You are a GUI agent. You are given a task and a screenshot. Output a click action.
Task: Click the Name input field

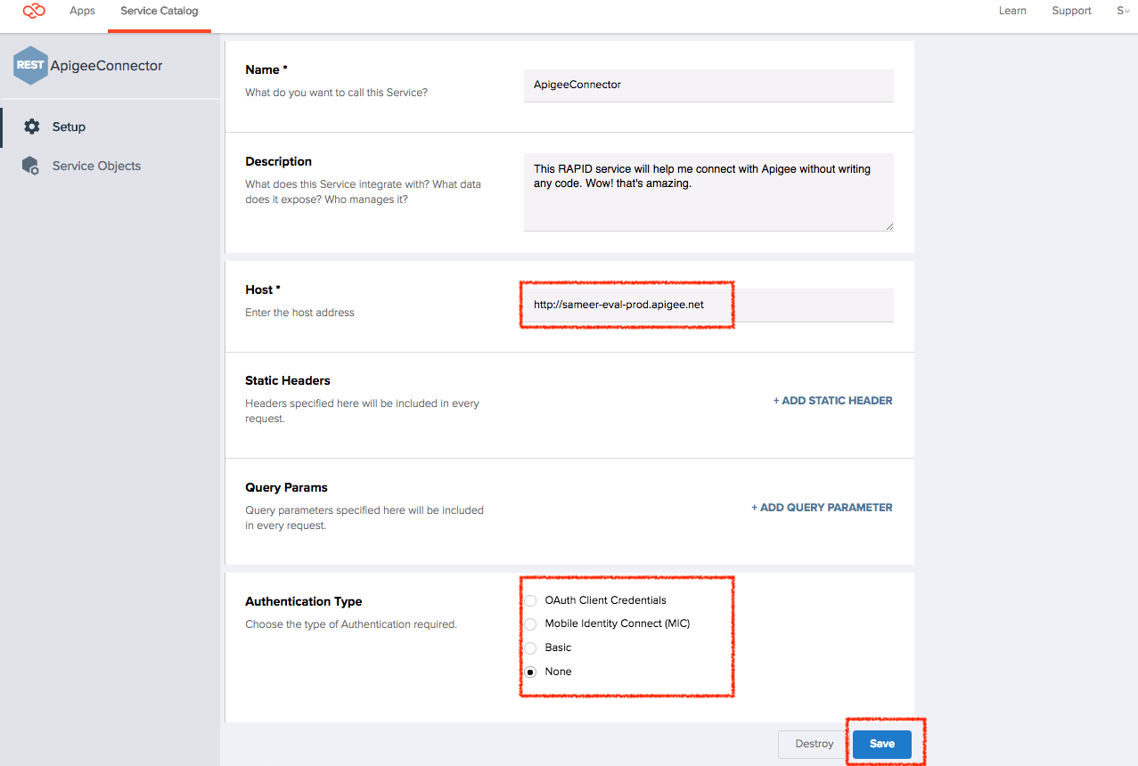708,85
